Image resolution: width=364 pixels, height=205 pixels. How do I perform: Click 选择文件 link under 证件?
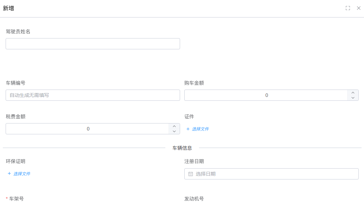click(200, 129)
